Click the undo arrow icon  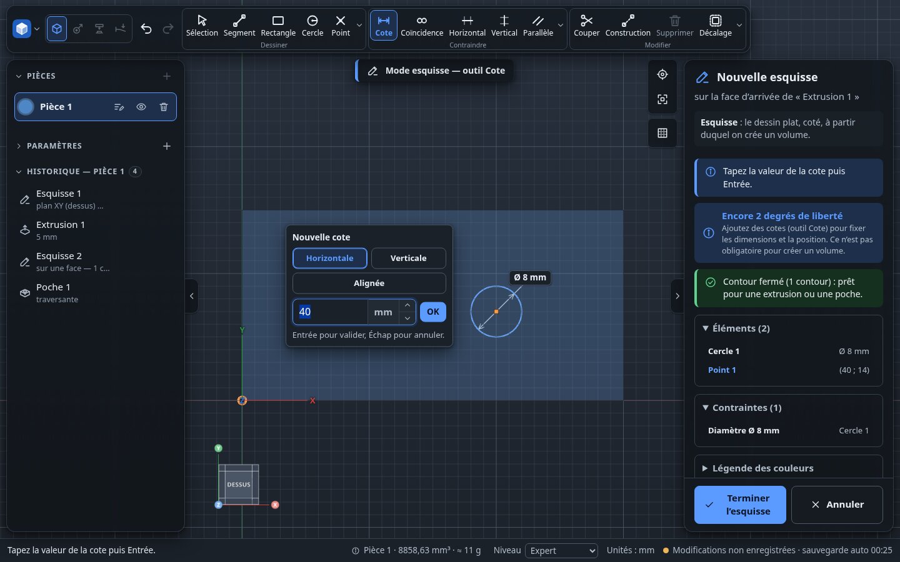click(x=146, y=29)
